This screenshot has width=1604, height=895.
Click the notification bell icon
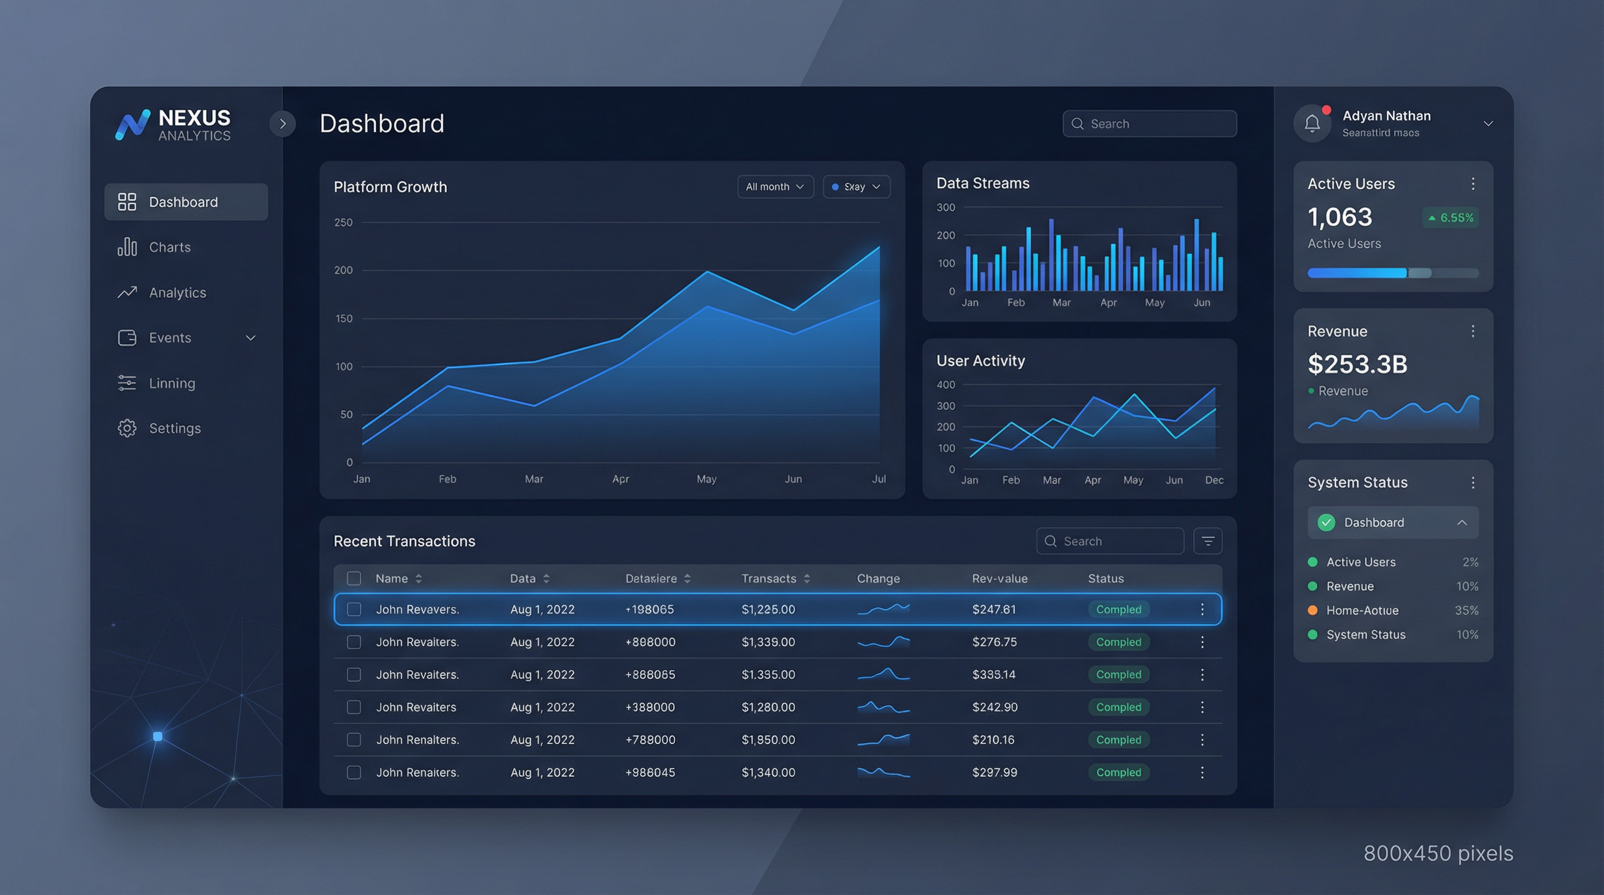[x=1312, y=123]
